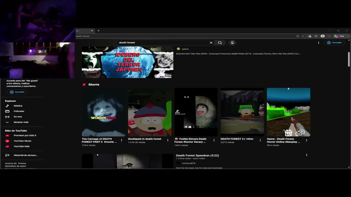Screen dimensions: 351x197
Task: Open 'Yoshie Kimura Death Forest' short thumbnail
Action: tap(196, 112)
